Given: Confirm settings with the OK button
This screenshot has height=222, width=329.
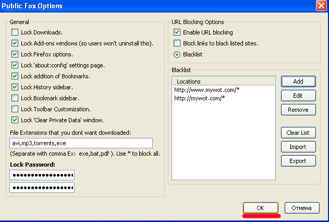Looking at the screenshot, I should coord(260,208).
